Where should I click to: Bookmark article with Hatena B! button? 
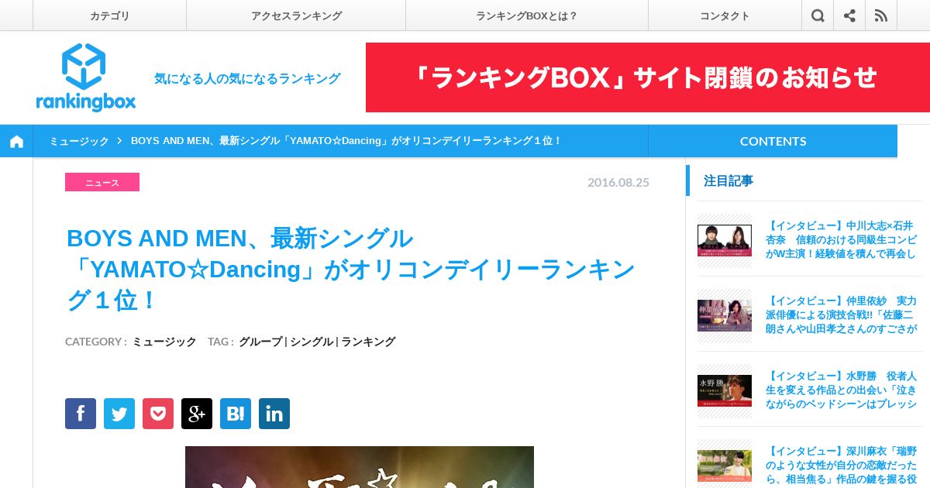coord(236,414)
